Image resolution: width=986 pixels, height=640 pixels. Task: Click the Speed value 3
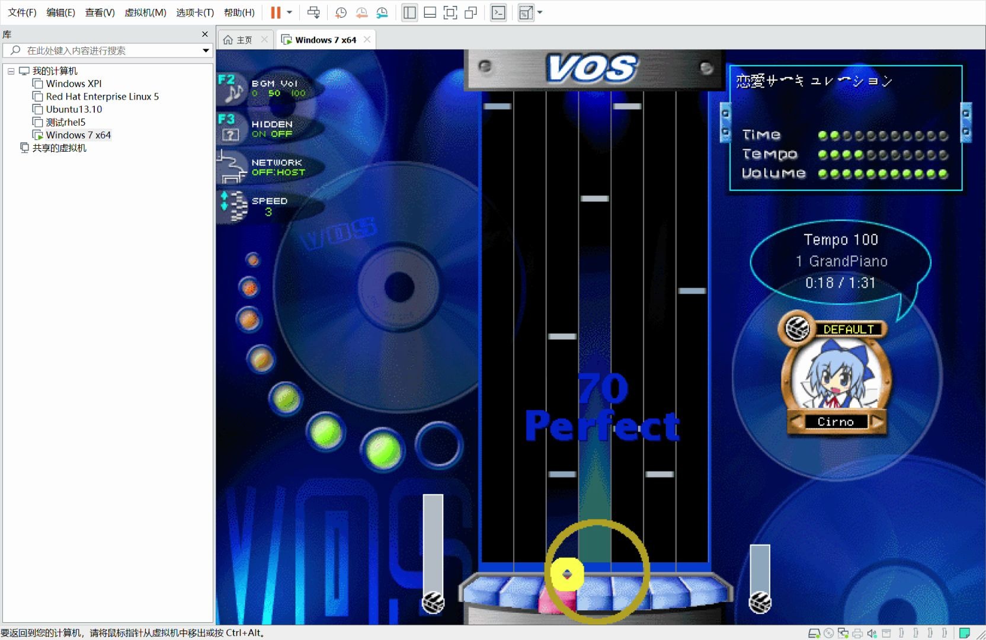click(x=268, y=212)
